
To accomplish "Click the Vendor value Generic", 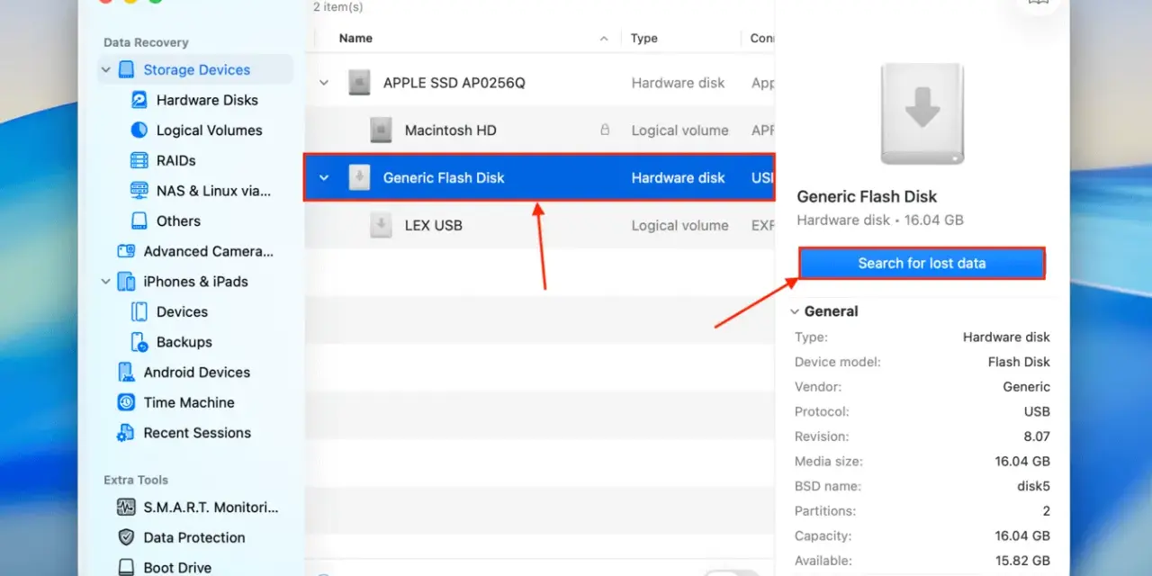I will click(x=1026, y=387).
